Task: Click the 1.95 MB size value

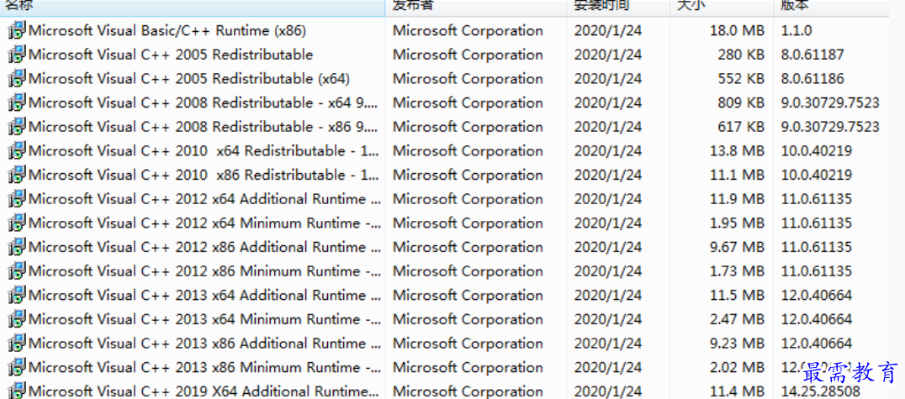Action: click(737, 223)
